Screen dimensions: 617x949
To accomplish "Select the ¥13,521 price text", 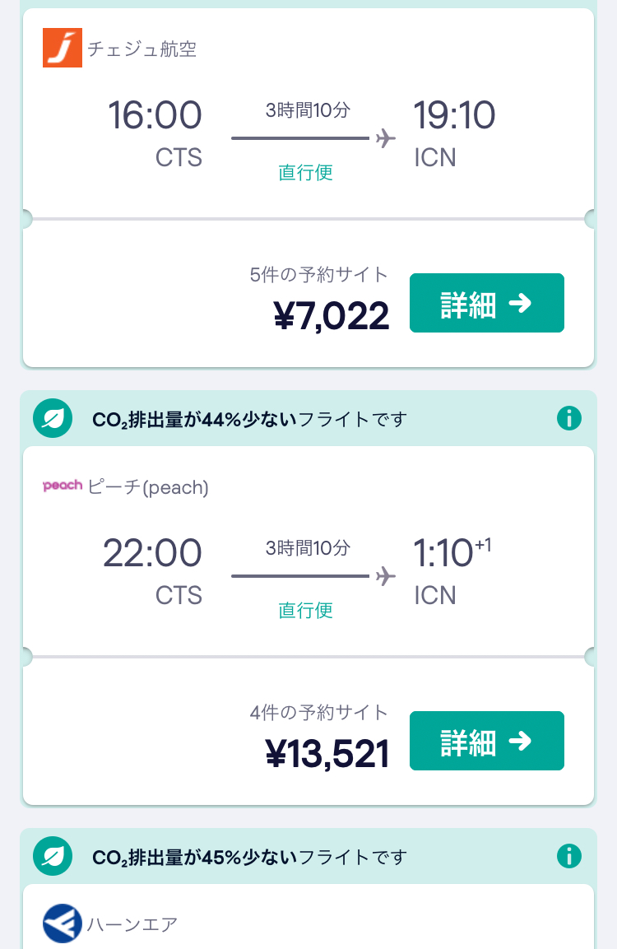I will [x=327, y=754].
